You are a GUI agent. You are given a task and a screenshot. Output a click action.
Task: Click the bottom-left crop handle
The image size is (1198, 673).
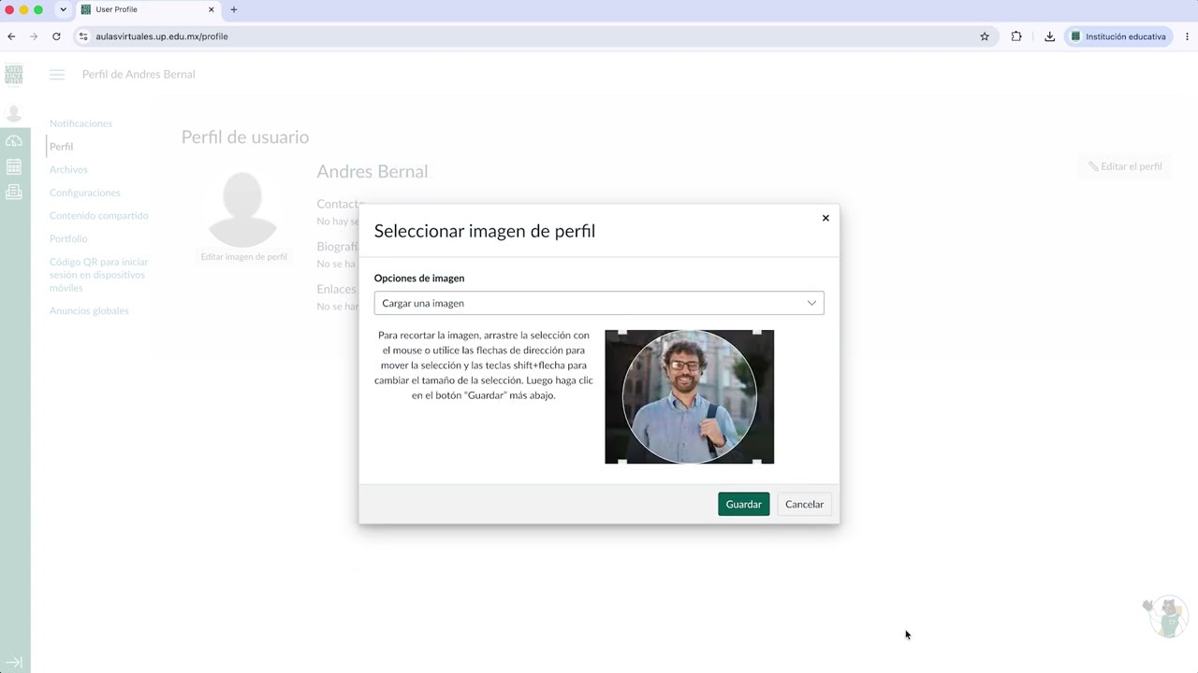pyautogui.click(x=622, y=461)
